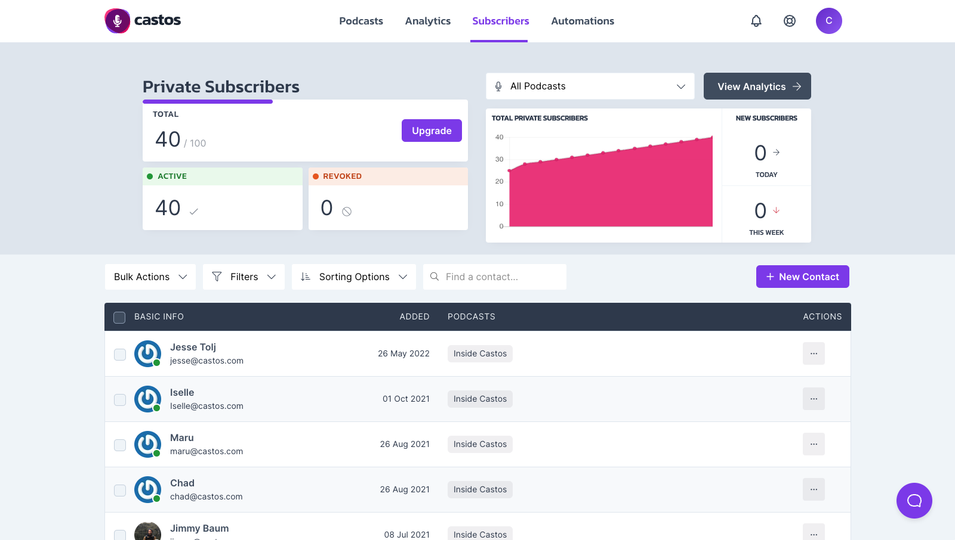The width and height of the screenshot is (955, 540).
Task: Click the active count checkmark icon
Action: coord(193,211)
